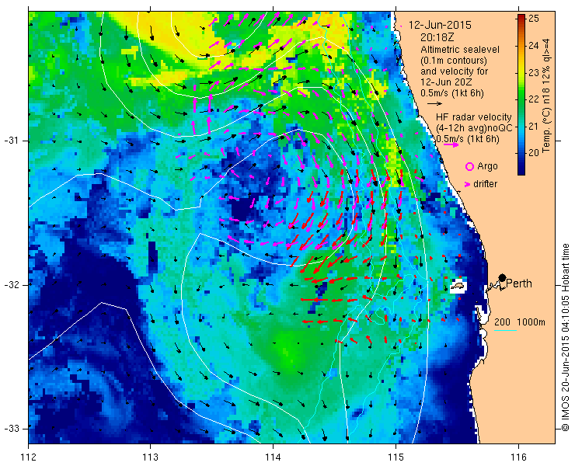
Task: Click the 21 value on color bar
Action: click(535, 127)
